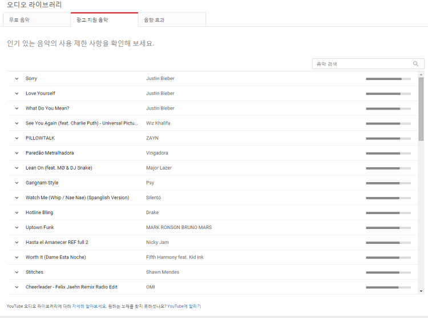The width and height of the screenshot is (428, 318).
Task: Select the PILLOWTALK title
Action: point(40,138)
